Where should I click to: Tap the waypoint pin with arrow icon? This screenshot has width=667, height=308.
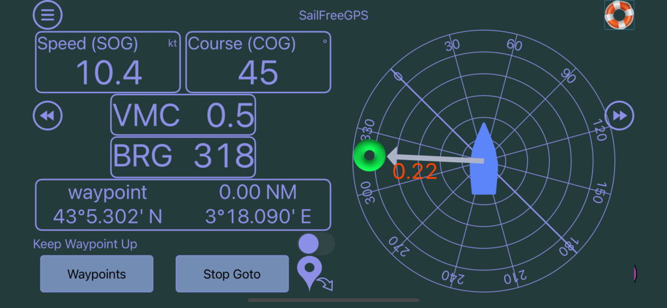(x=314, y=274)
